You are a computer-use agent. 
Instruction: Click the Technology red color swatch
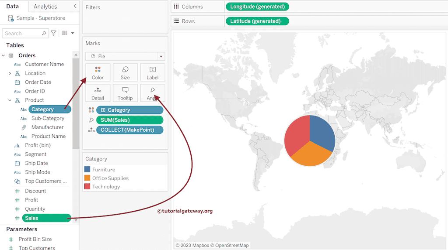[87, 186]
